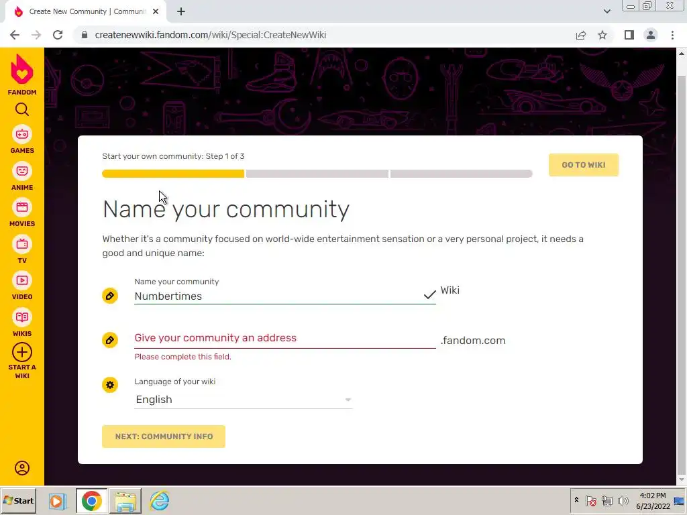Open the Wikis section icon
The width and height of the screenshot is (687, 515).
[x=22, y=317]
